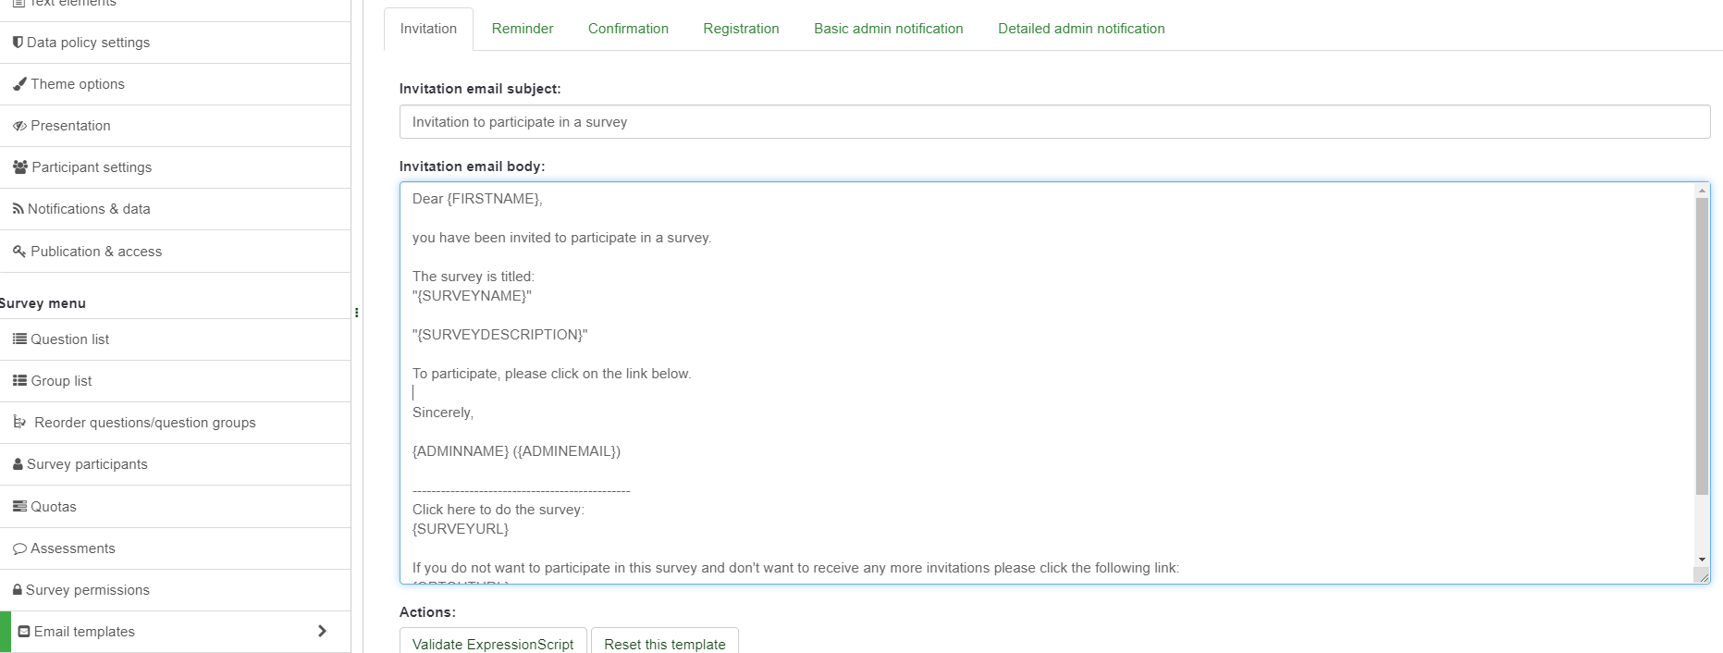Click the speech bubble icon beside Assessments
1723x653 pixels.
19,548
